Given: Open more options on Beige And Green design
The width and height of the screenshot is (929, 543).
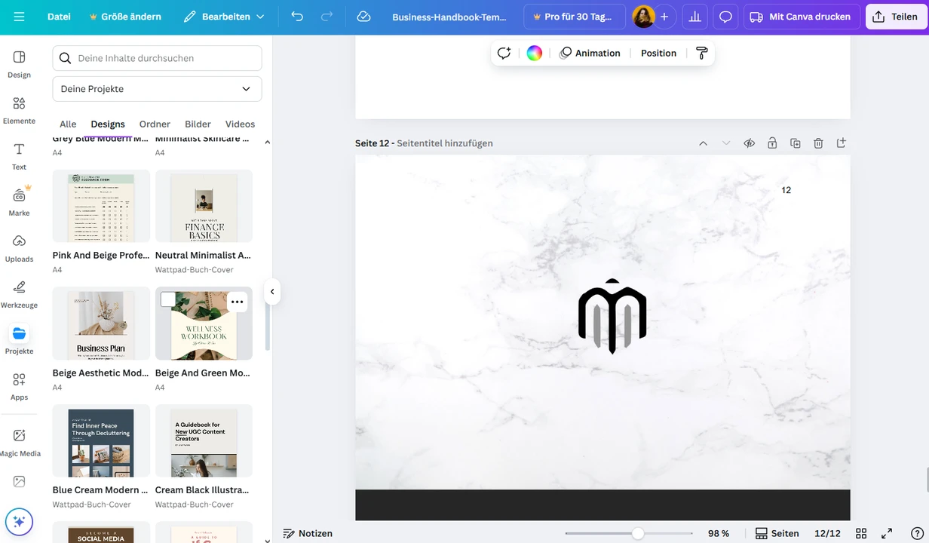Looking at the screenshot, I should pyautogui.click(x=237, y=302).
